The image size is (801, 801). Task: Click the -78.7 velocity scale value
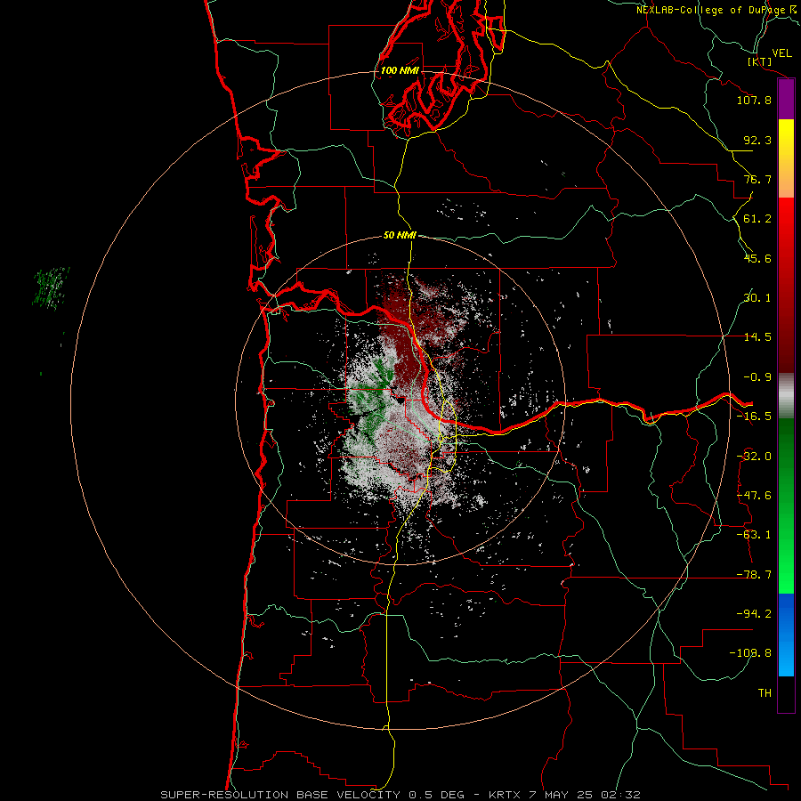[x=754, y=575]
